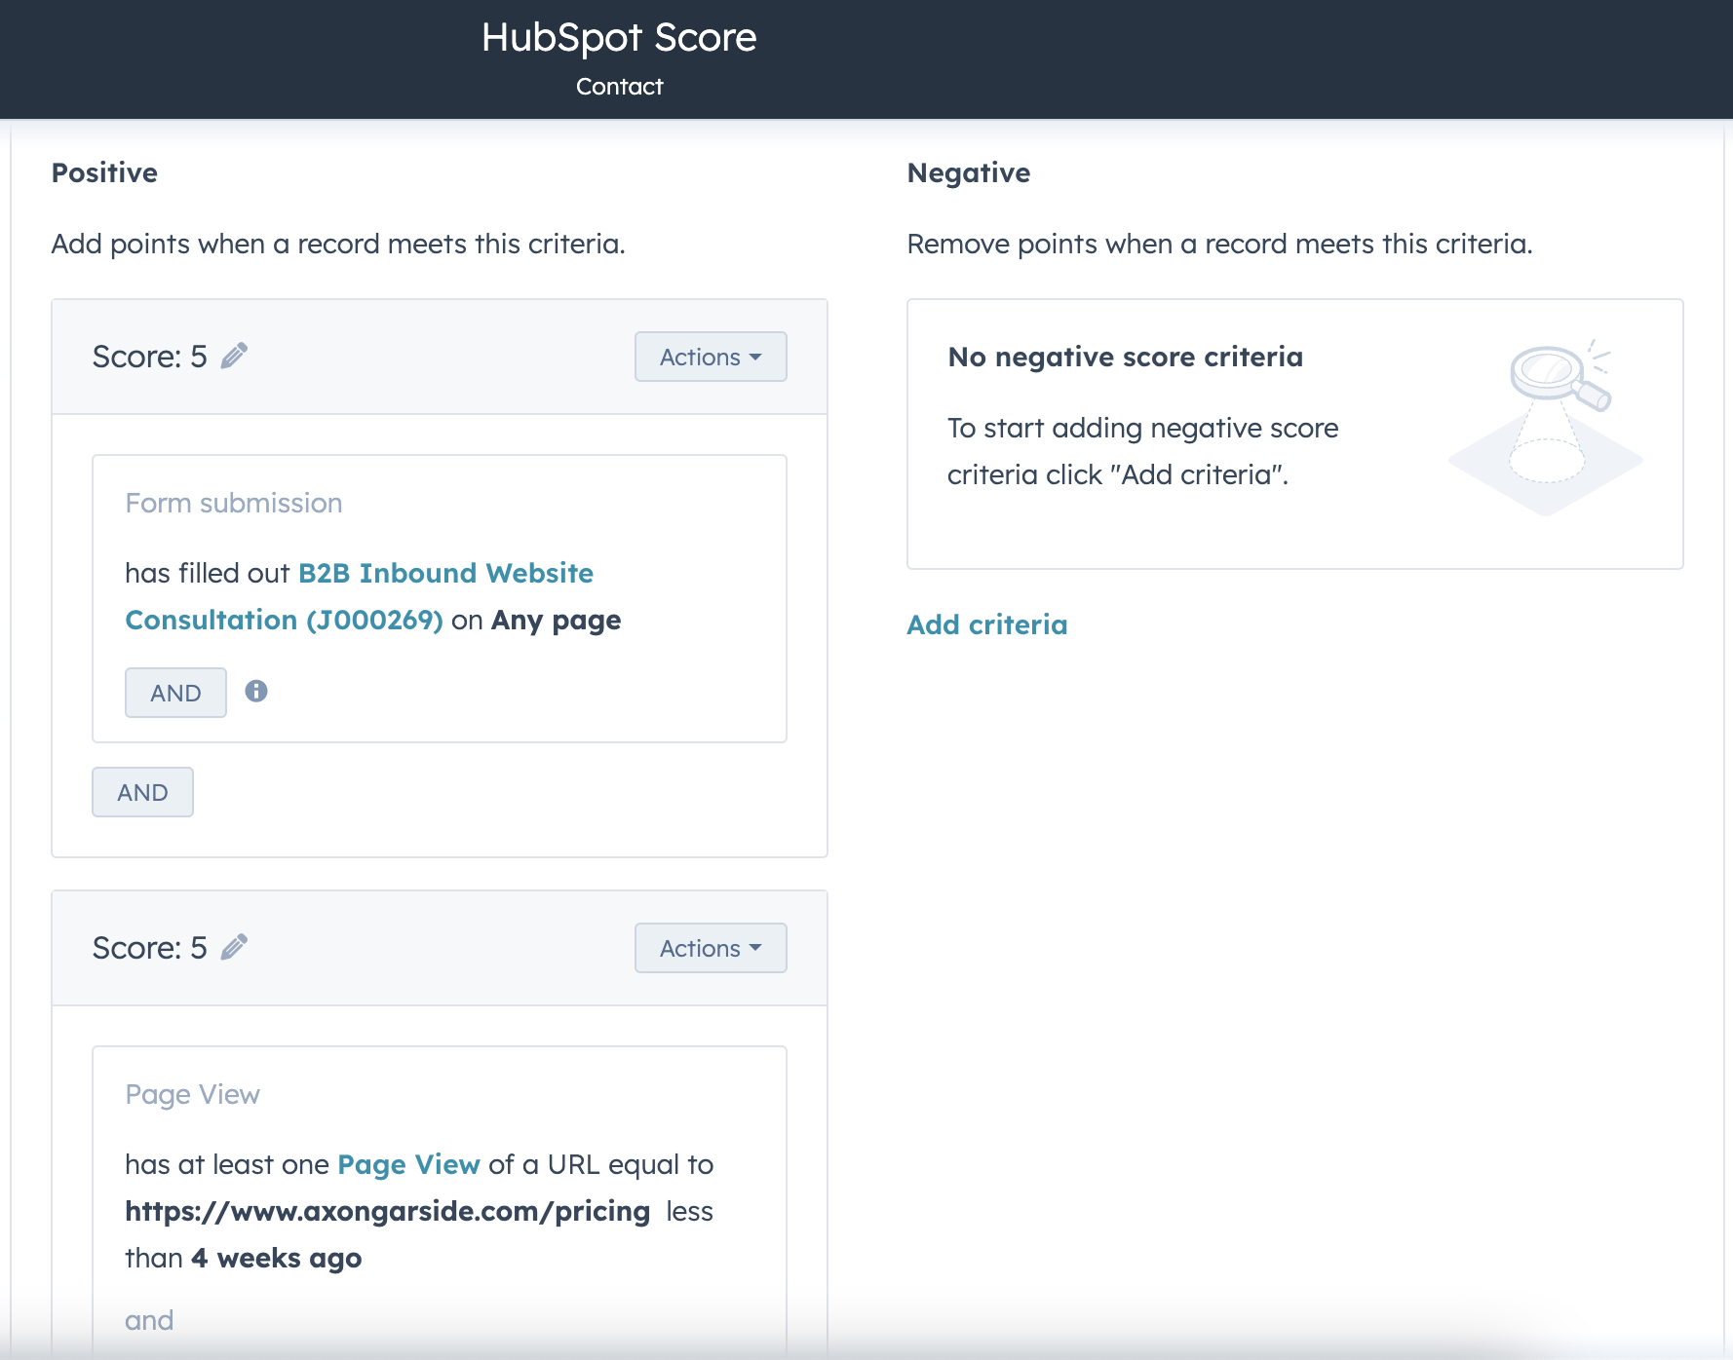Image resolution: width=1733 pixels, height=1360 pixels.
Task: Click pencil icon on the Page View score
Action: 234,948
